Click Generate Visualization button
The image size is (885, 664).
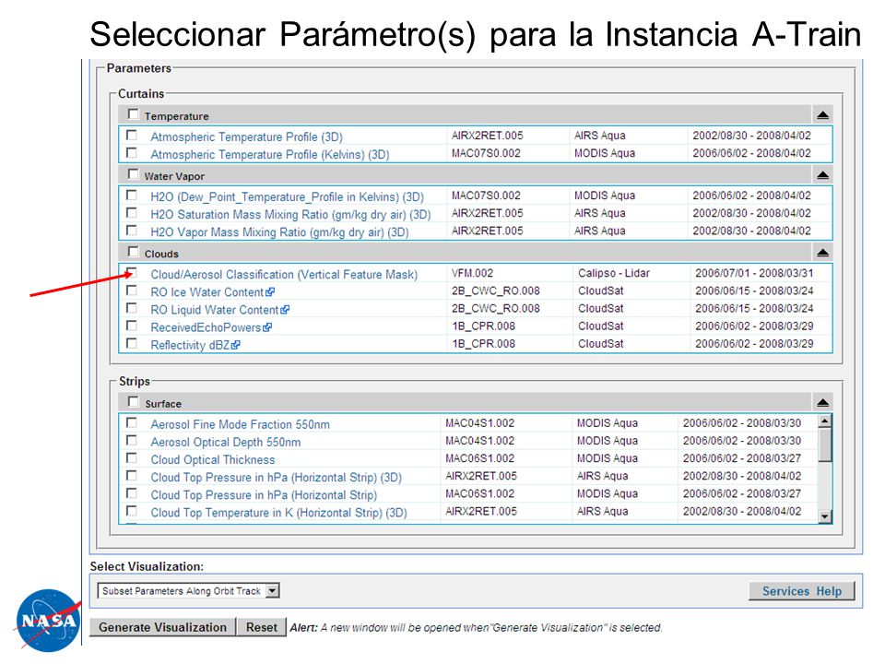pos(162,627)
